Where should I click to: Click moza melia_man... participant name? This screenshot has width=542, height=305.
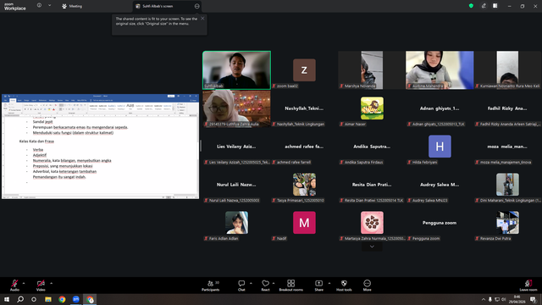pos(507,147)
